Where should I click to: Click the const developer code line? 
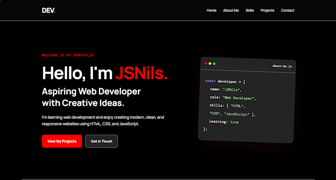coord(225,81)
